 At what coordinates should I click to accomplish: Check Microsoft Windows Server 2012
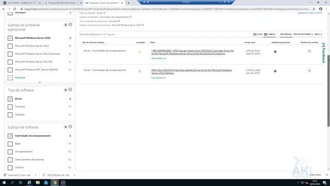pyautogui.click(x=10, y=46)
